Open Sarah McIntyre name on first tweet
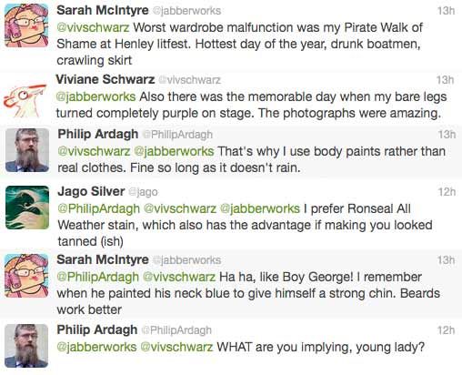Viewport: 462px width, 375px height. (103, 10)
